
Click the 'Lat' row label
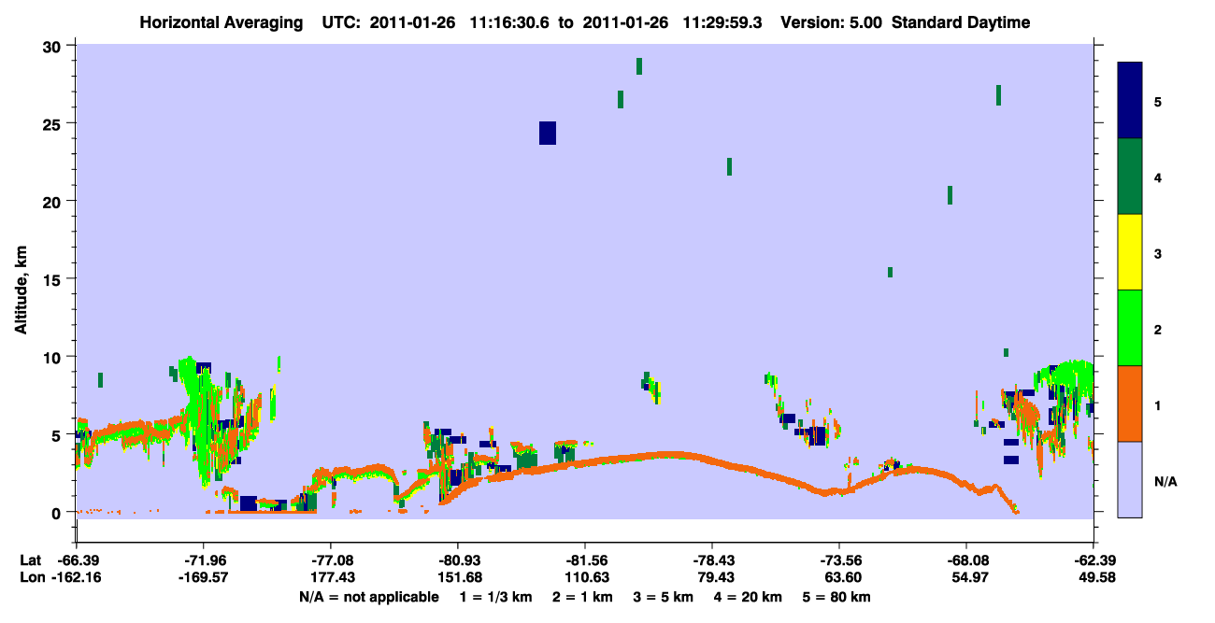click(x=30, y=560)
